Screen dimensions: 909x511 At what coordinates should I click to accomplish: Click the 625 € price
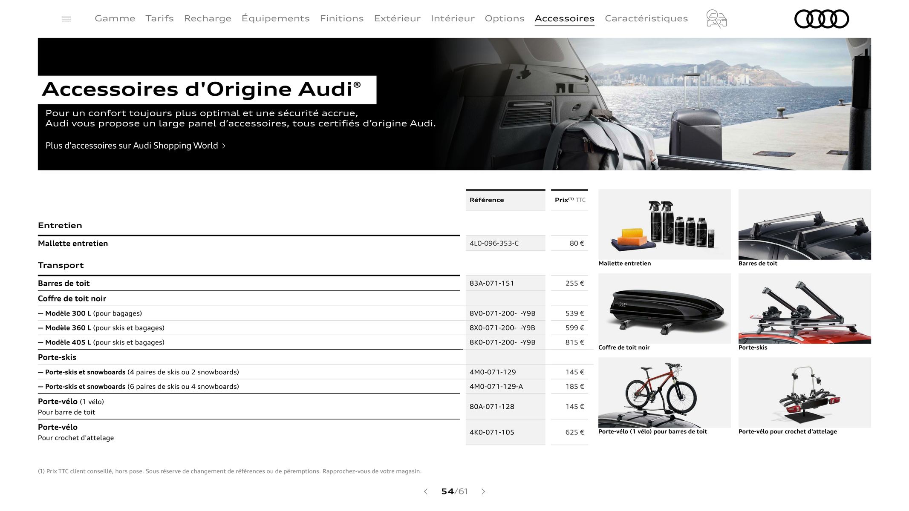[x=574, y=432]
